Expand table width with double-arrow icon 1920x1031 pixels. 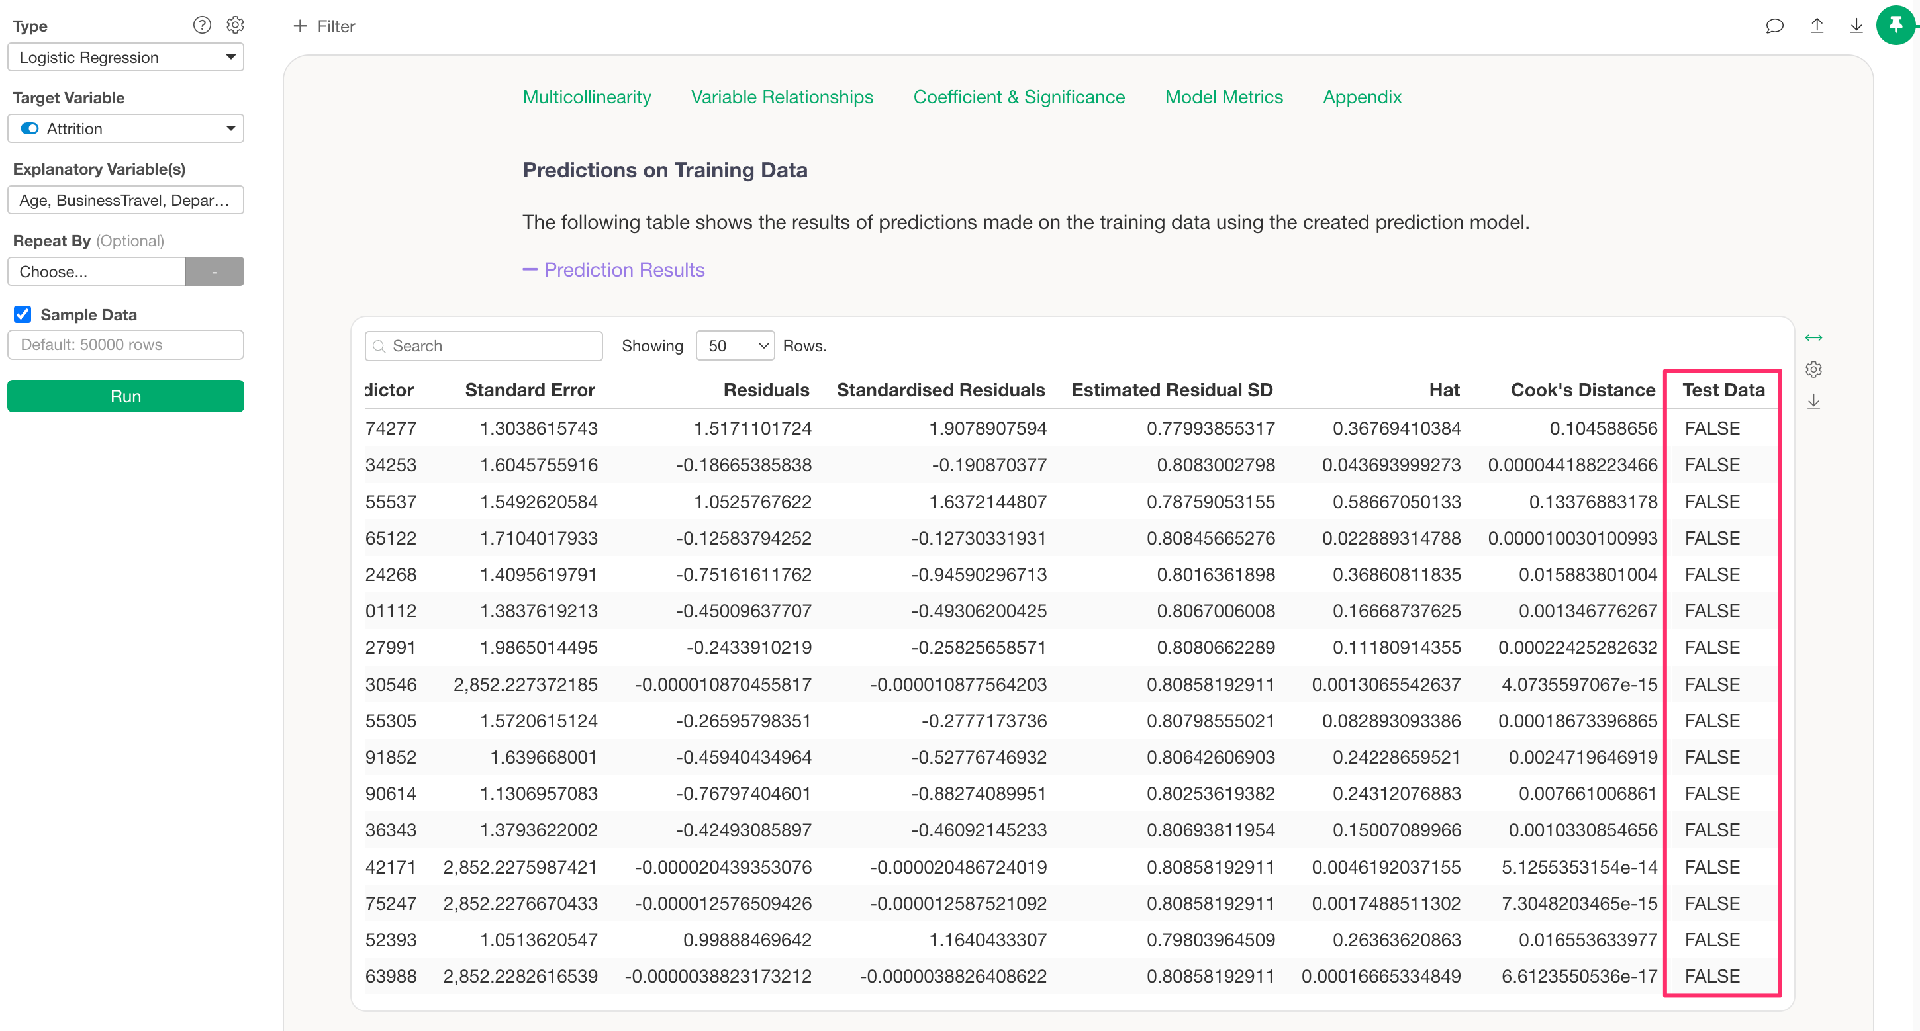(1813, 338)
